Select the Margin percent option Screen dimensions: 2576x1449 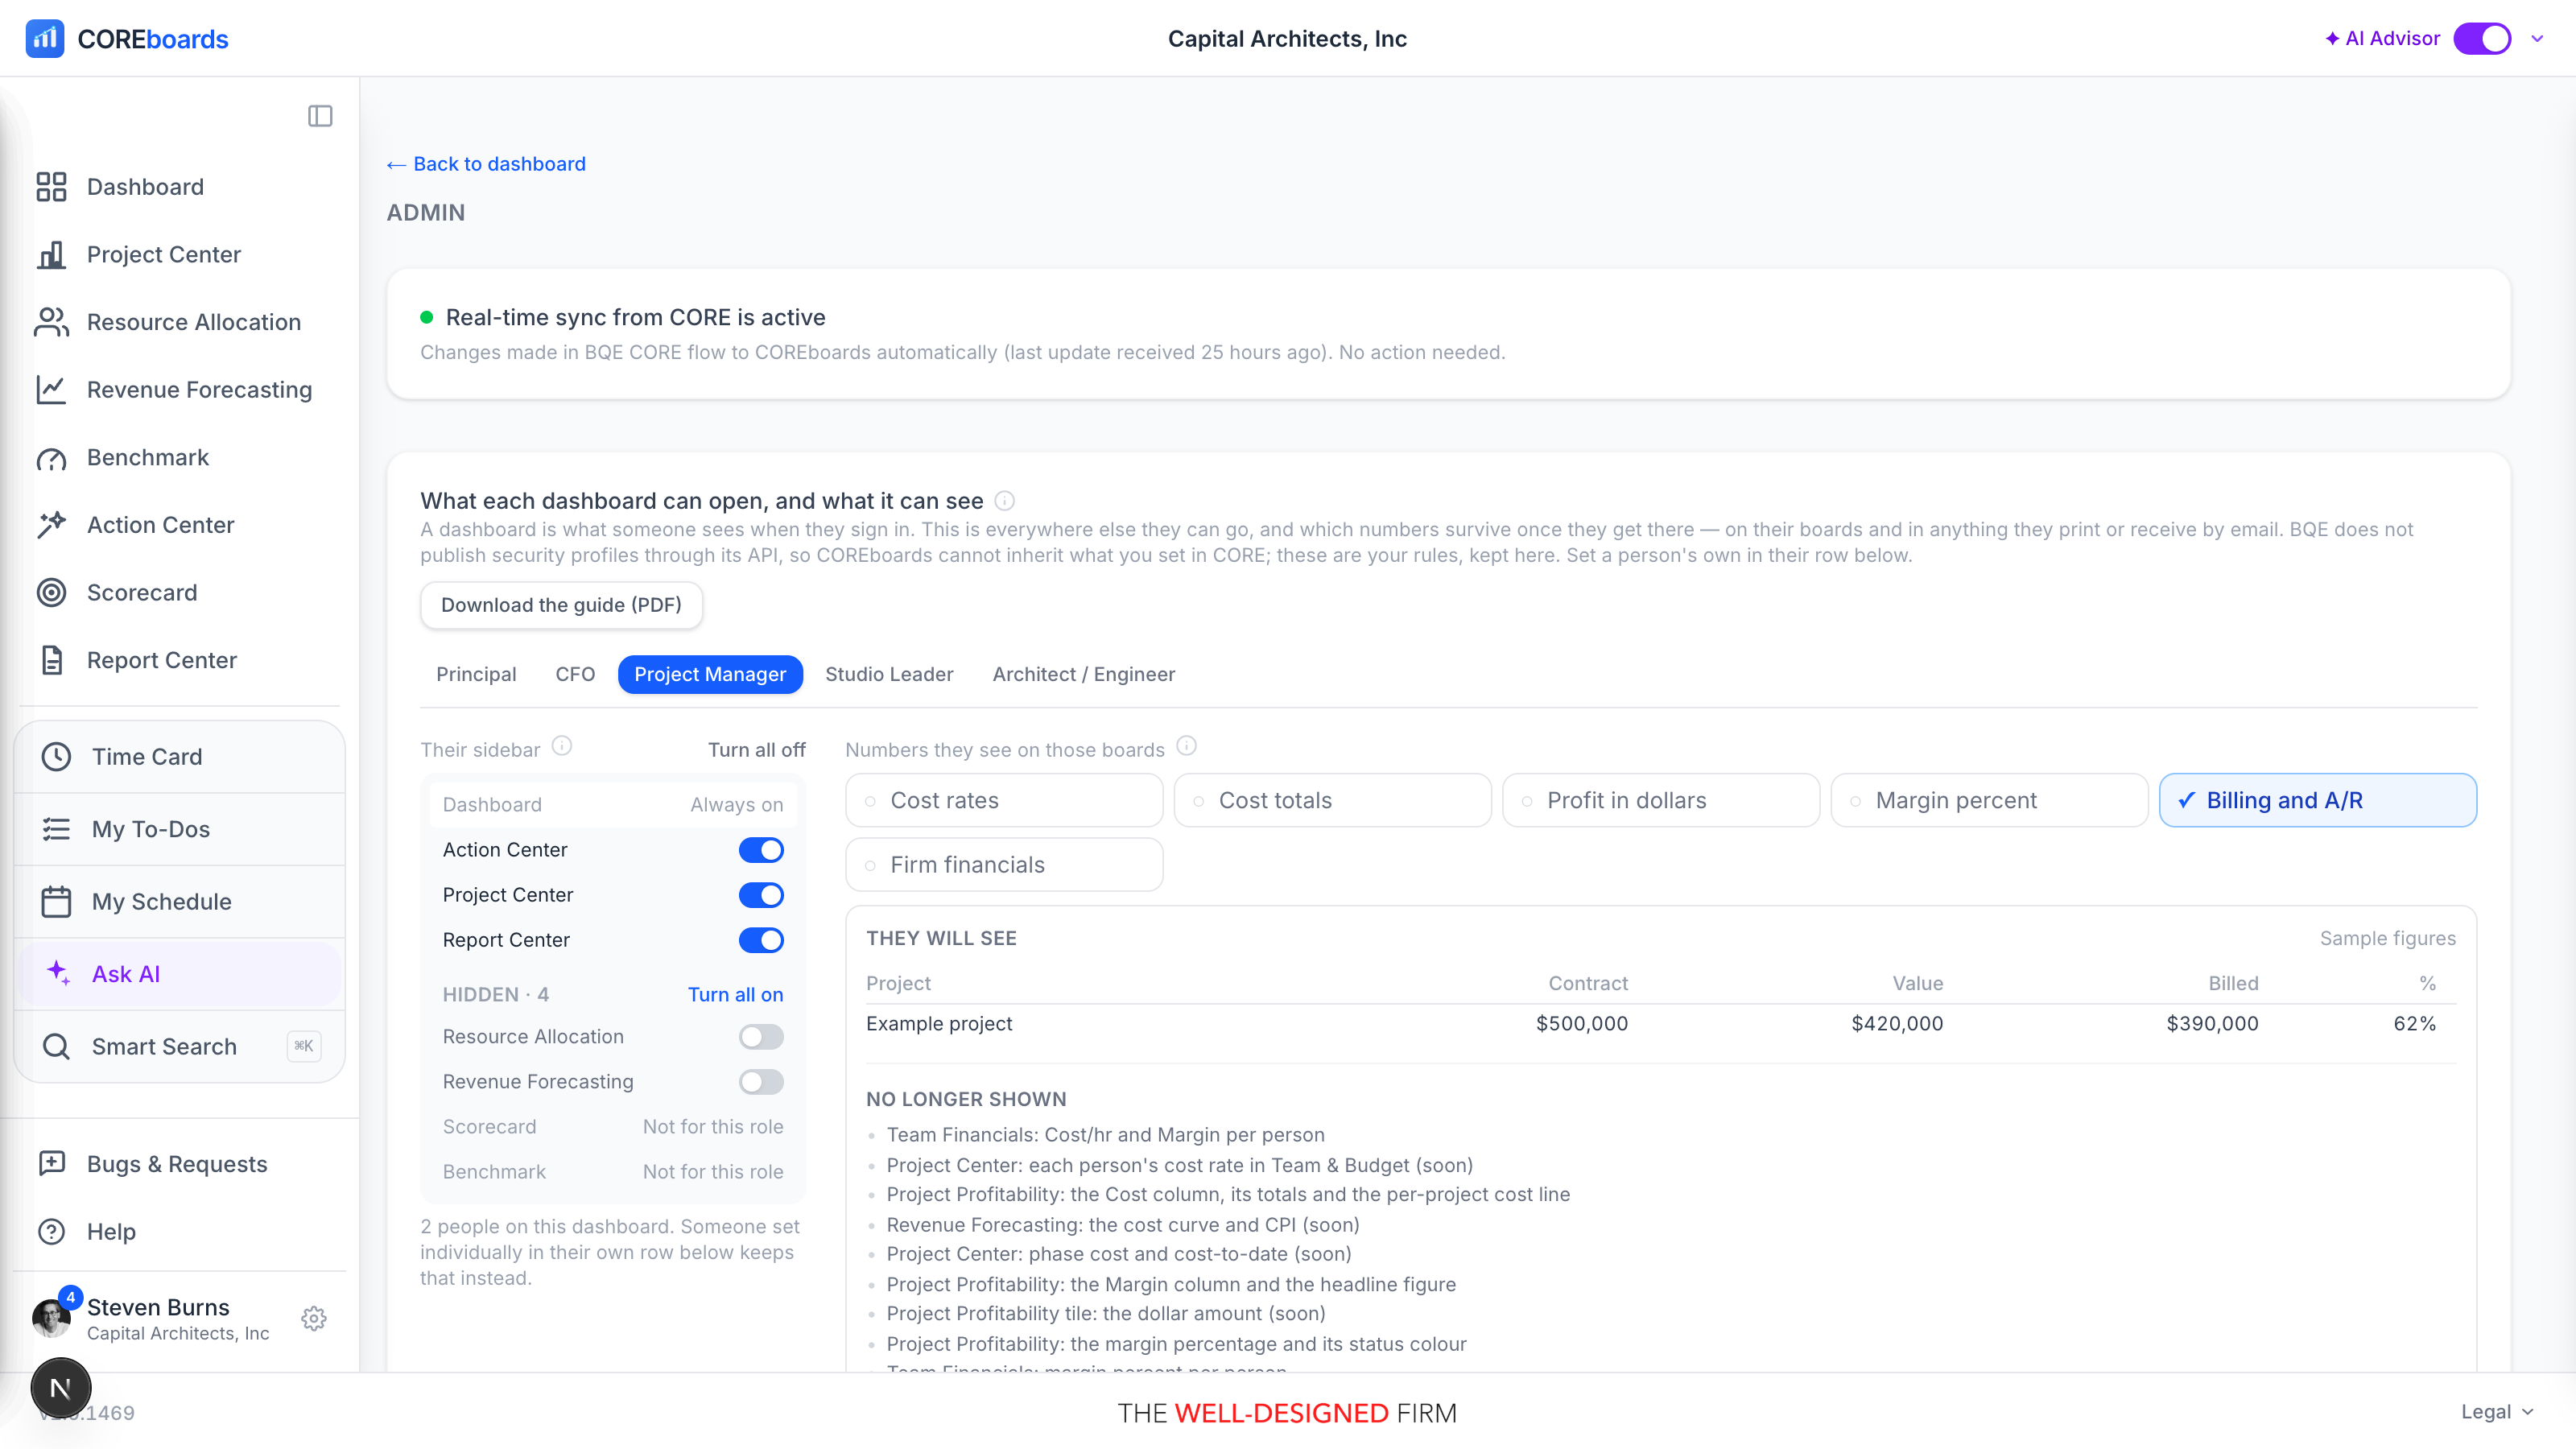(x=1989, y=800)
